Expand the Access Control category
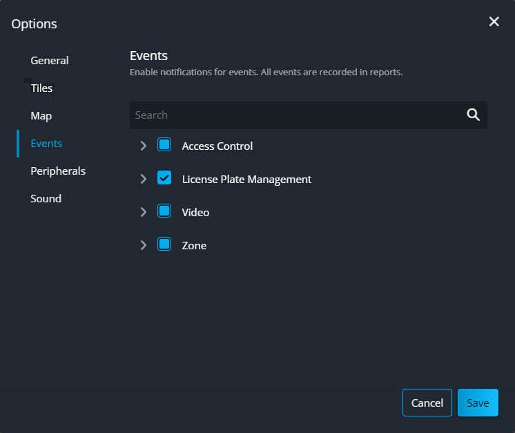515x433 pixels. tap(144, 146)
